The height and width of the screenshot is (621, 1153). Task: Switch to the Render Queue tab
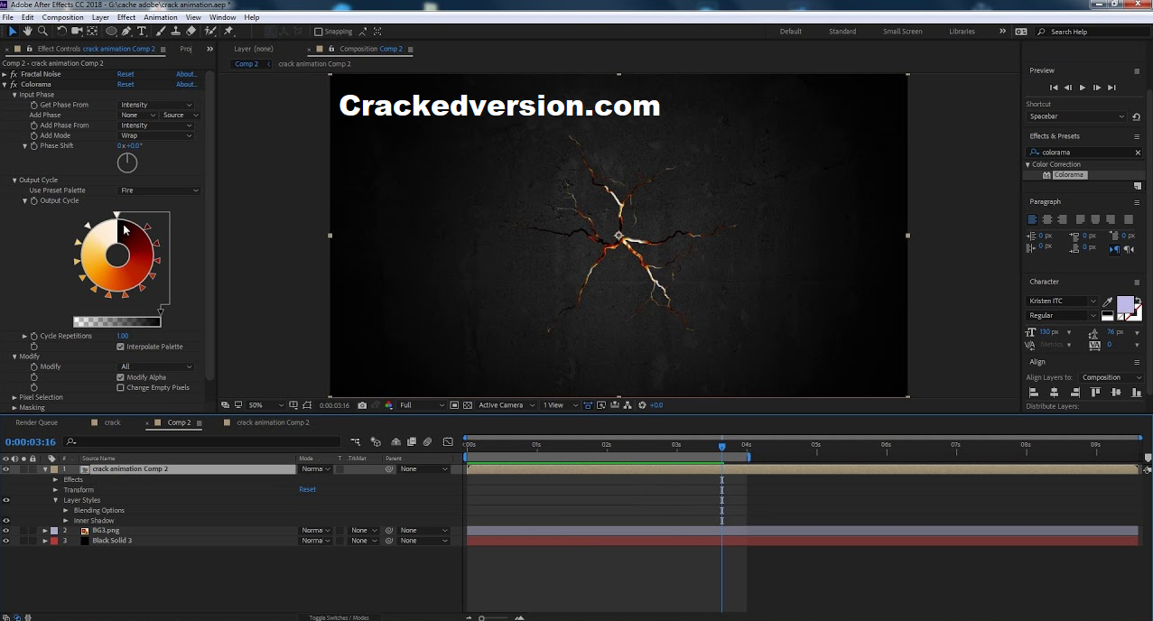(36, 422)
